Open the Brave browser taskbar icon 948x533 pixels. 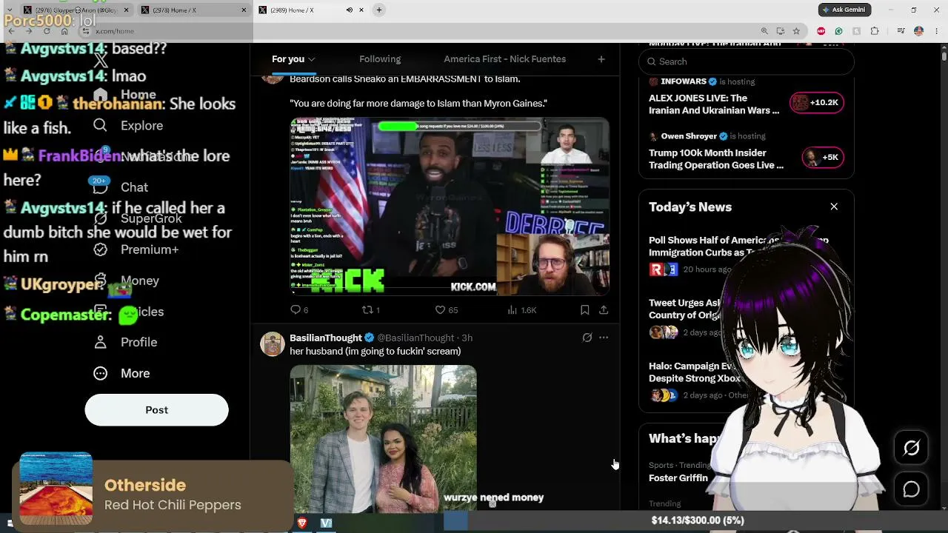point(302,523)
